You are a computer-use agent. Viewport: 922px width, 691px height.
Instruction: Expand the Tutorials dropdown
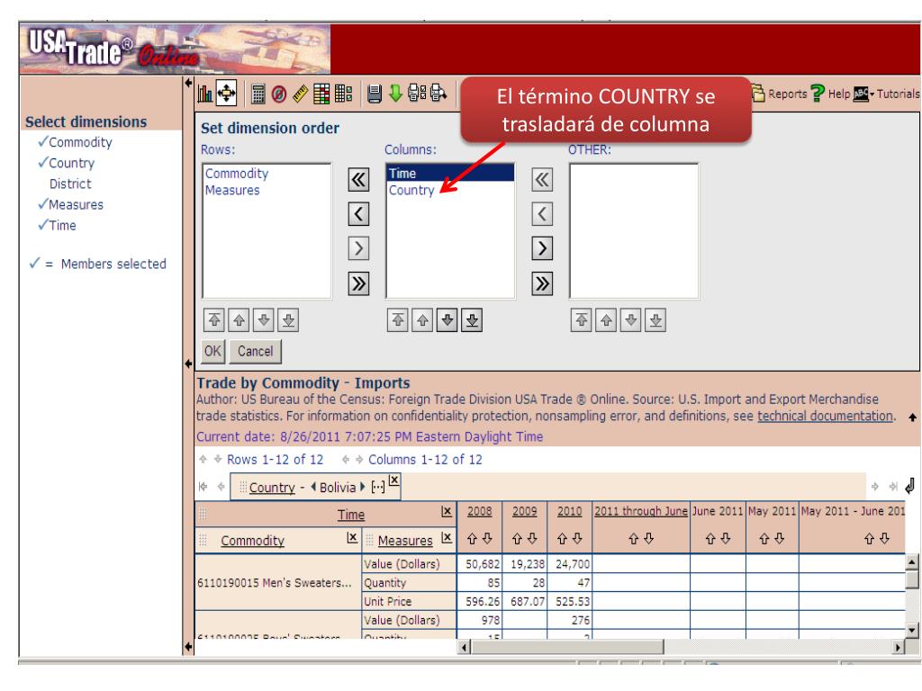coord(887,94)
